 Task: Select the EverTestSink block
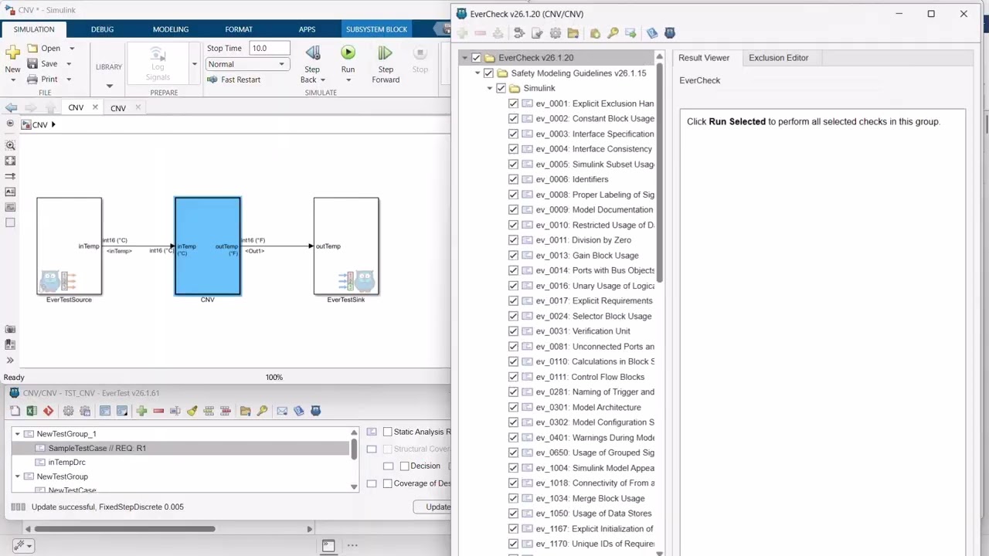point(346,246)
